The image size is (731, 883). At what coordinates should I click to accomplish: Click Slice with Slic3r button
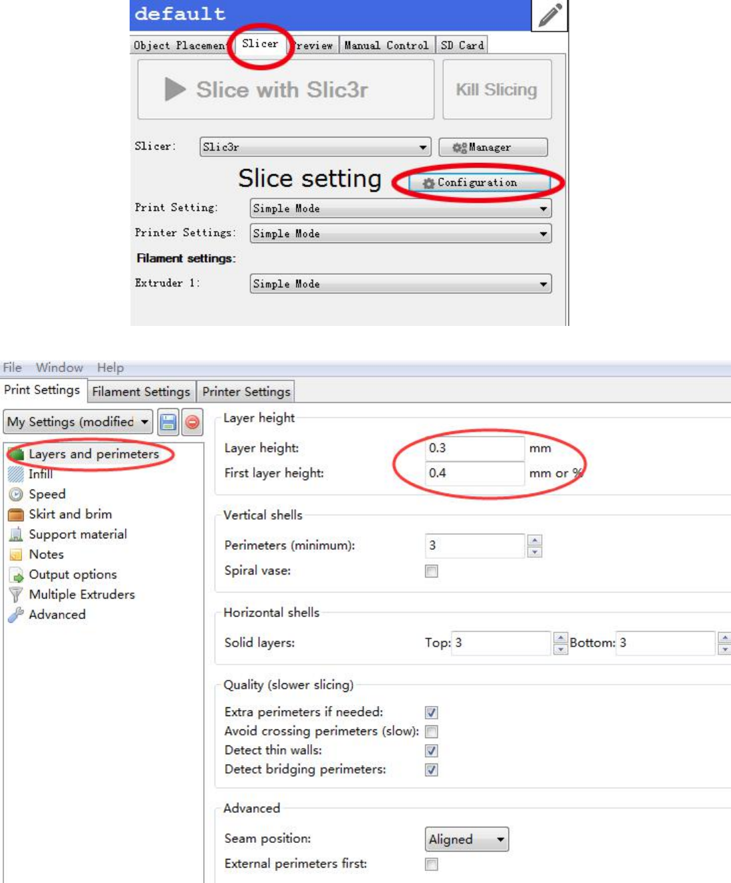pyautogui.click(x=286, y=90)
